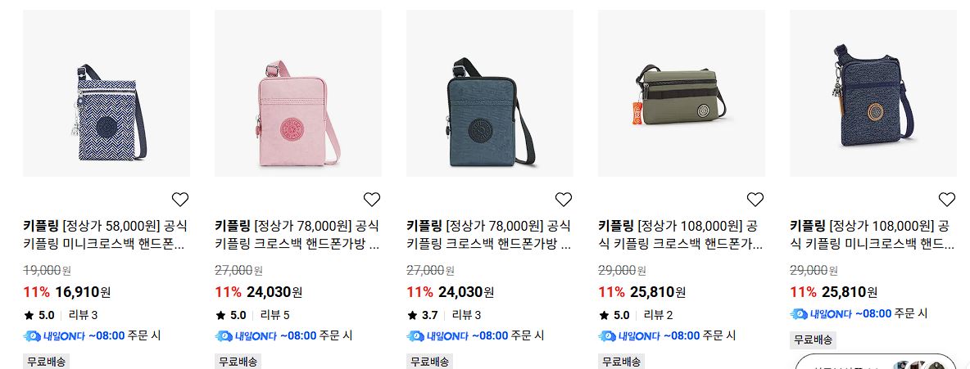Image resolution: width=970 pixels, height=369 pixels.
Task: Open fourth product title 정상가 108,000원 크로스백
Action: pos(681,235)
